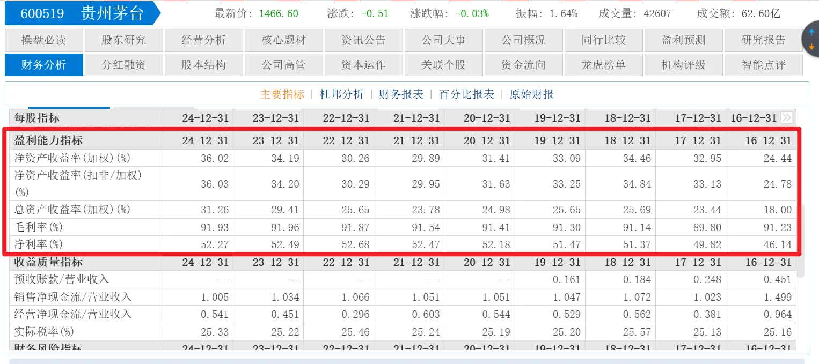Switch to 经营分析 tab
Viewport: 819px width, 364px height.
[203, 40]
